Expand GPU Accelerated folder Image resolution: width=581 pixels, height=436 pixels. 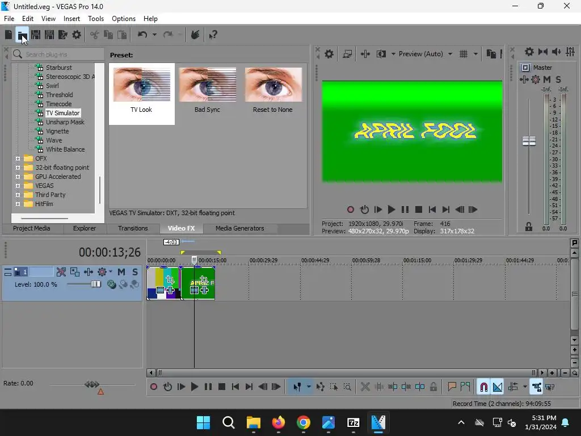[18, 177]
